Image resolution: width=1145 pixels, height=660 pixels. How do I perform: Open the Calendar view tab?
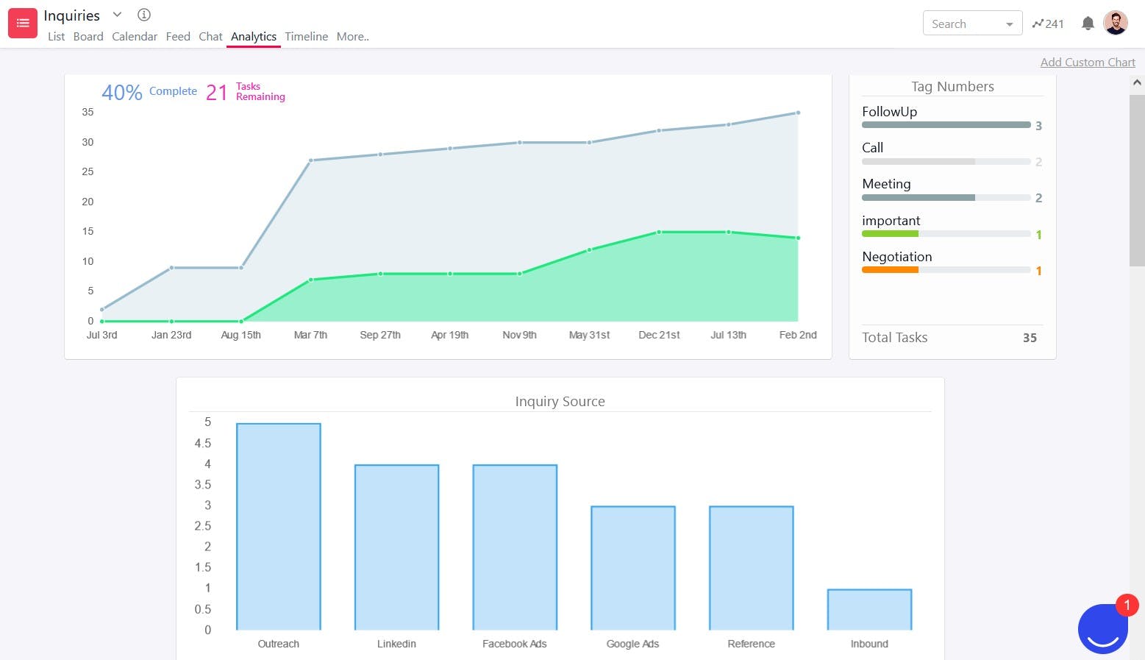[135, 36]
